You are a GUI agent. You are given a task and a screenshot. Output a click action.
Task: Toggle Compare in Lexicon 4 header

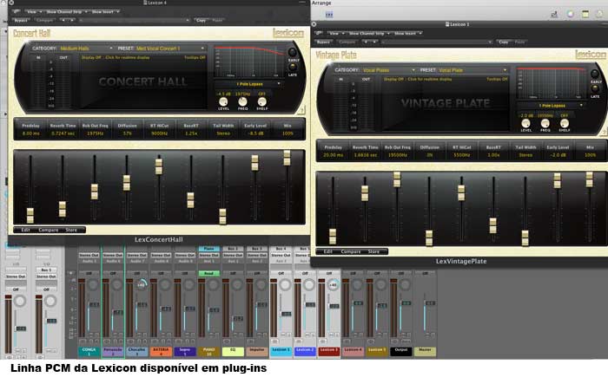[45, 20]
